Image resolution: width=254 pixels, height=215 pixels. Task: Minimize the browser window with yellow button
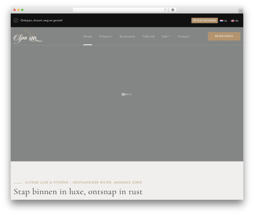(18, 10)
